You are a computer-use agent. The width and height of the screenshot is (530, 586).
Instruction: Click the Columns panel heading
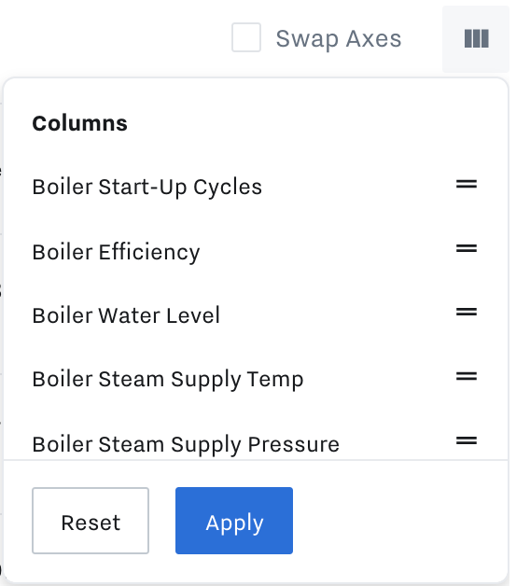coord(79,123)
